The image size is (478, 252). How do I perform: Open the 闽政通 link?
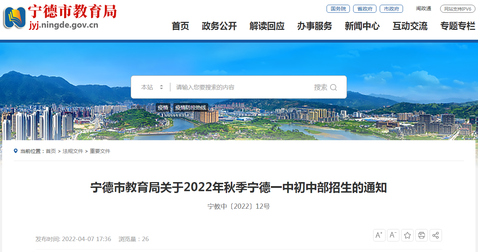[x=423, y=9]
